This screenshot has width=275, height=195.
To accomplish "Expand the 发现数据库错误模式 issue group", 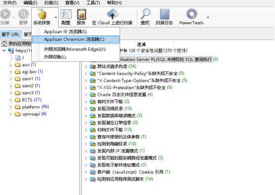I will tap(86, 116).
